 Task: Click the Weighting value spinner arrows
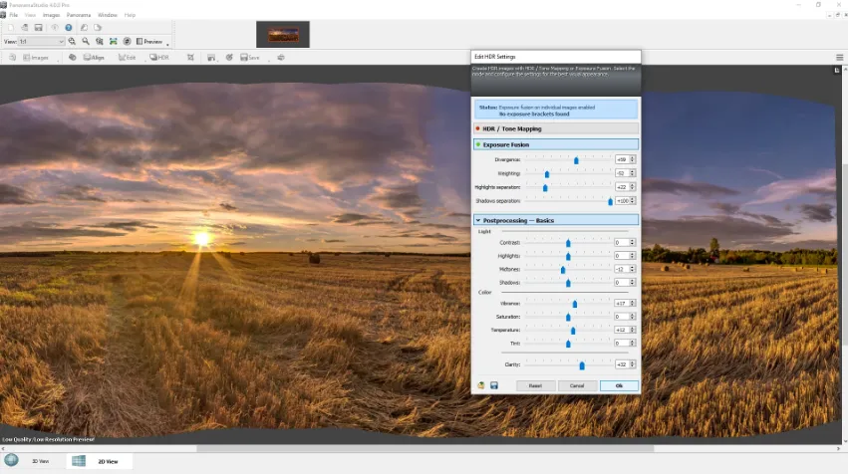tap(632, 173)
